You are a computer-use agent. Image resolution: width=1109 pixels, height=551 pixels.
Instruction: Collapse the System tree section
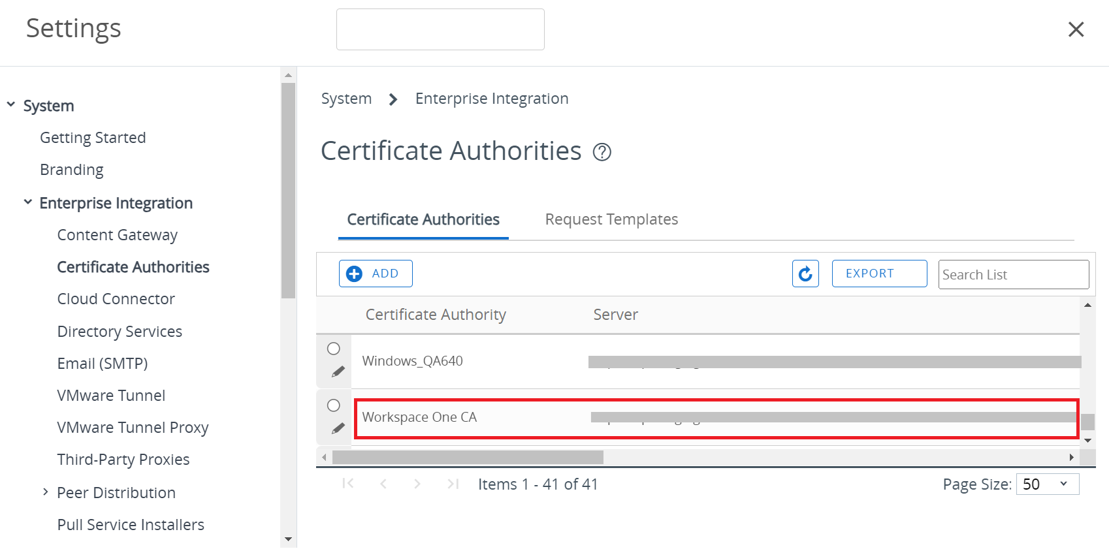11,105
